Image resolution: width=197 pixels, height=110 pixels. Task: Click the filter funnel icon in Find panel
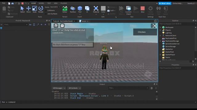[49, 25]
